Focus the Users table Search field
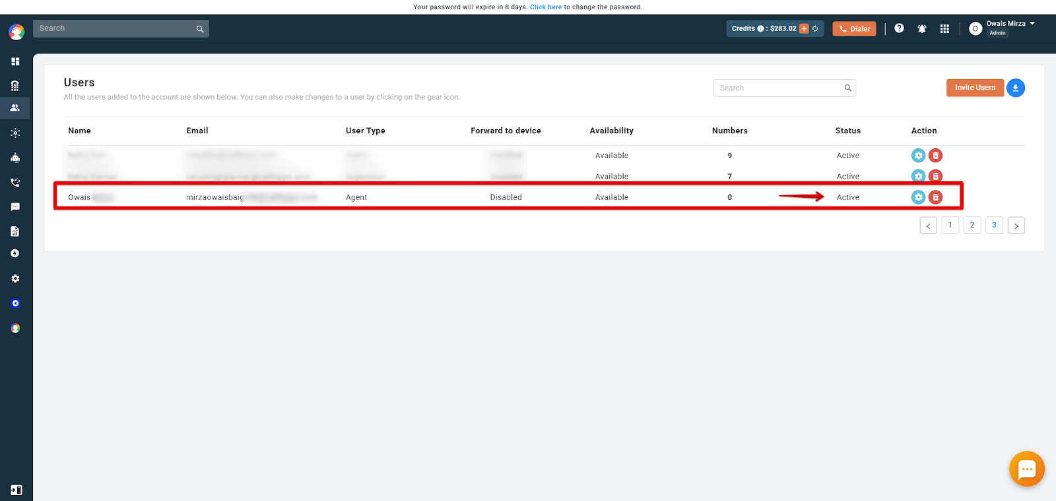The height and width of the screenshot is (501, 1056). [785, 88]
